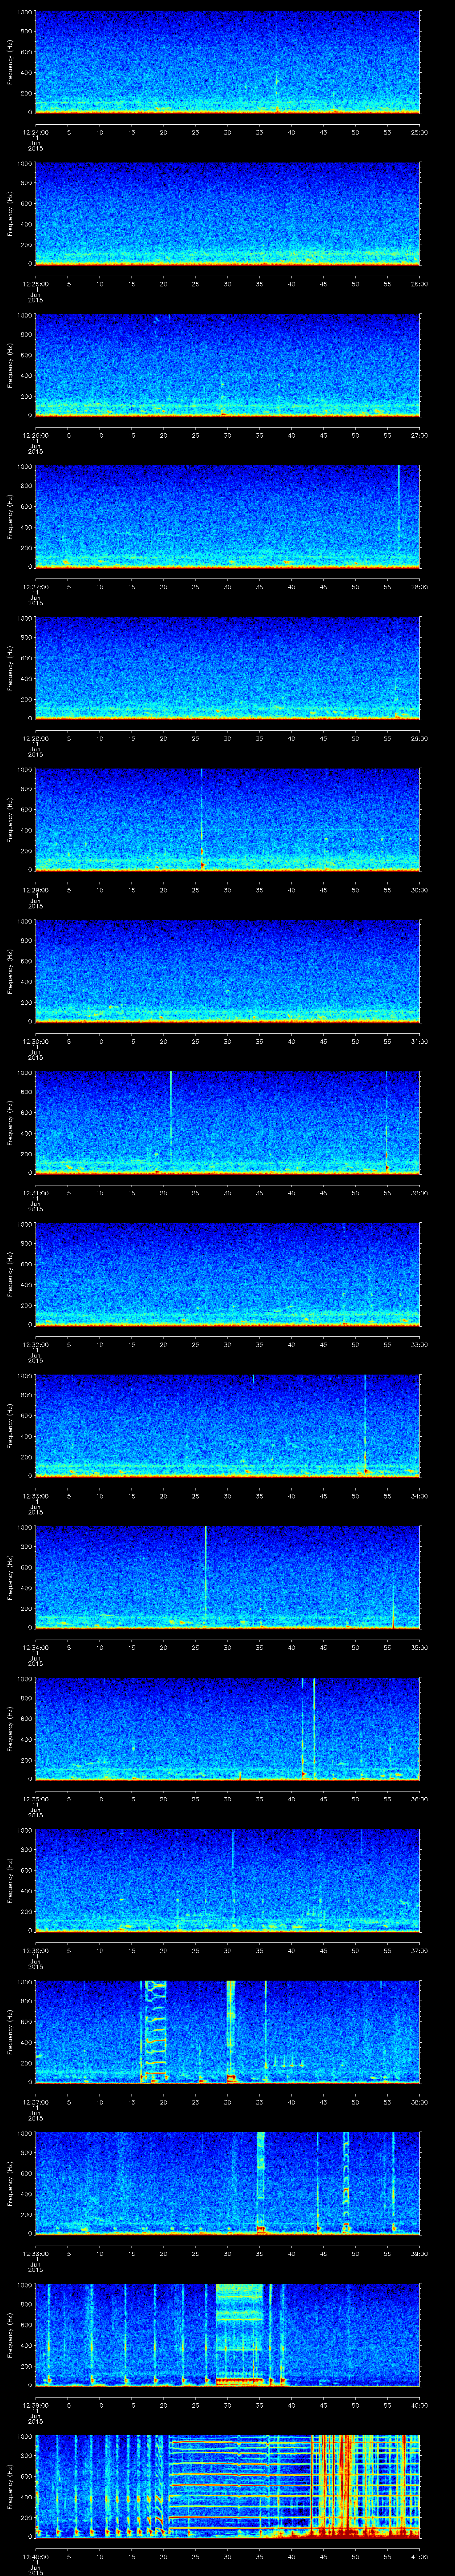Click the '12:31:00' start time label
Viewport: 455px width, 2576px height.
[x=35, y=1193]
